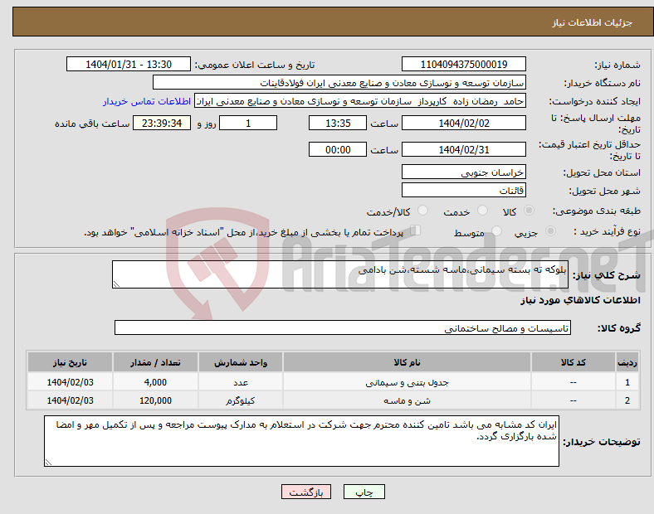Screen dimensions: 654x514
Task: Click the اطلاعات کالاهای مورد نیاز heading
Action: coord(580,300)
